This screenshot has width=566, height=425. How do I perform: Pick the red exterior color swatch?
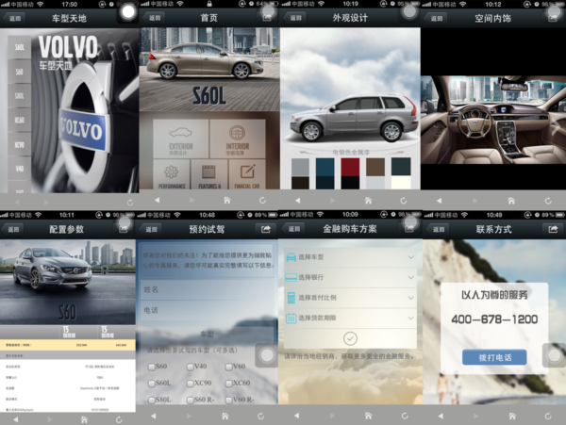pyautogui.click(x=350, y=167)
